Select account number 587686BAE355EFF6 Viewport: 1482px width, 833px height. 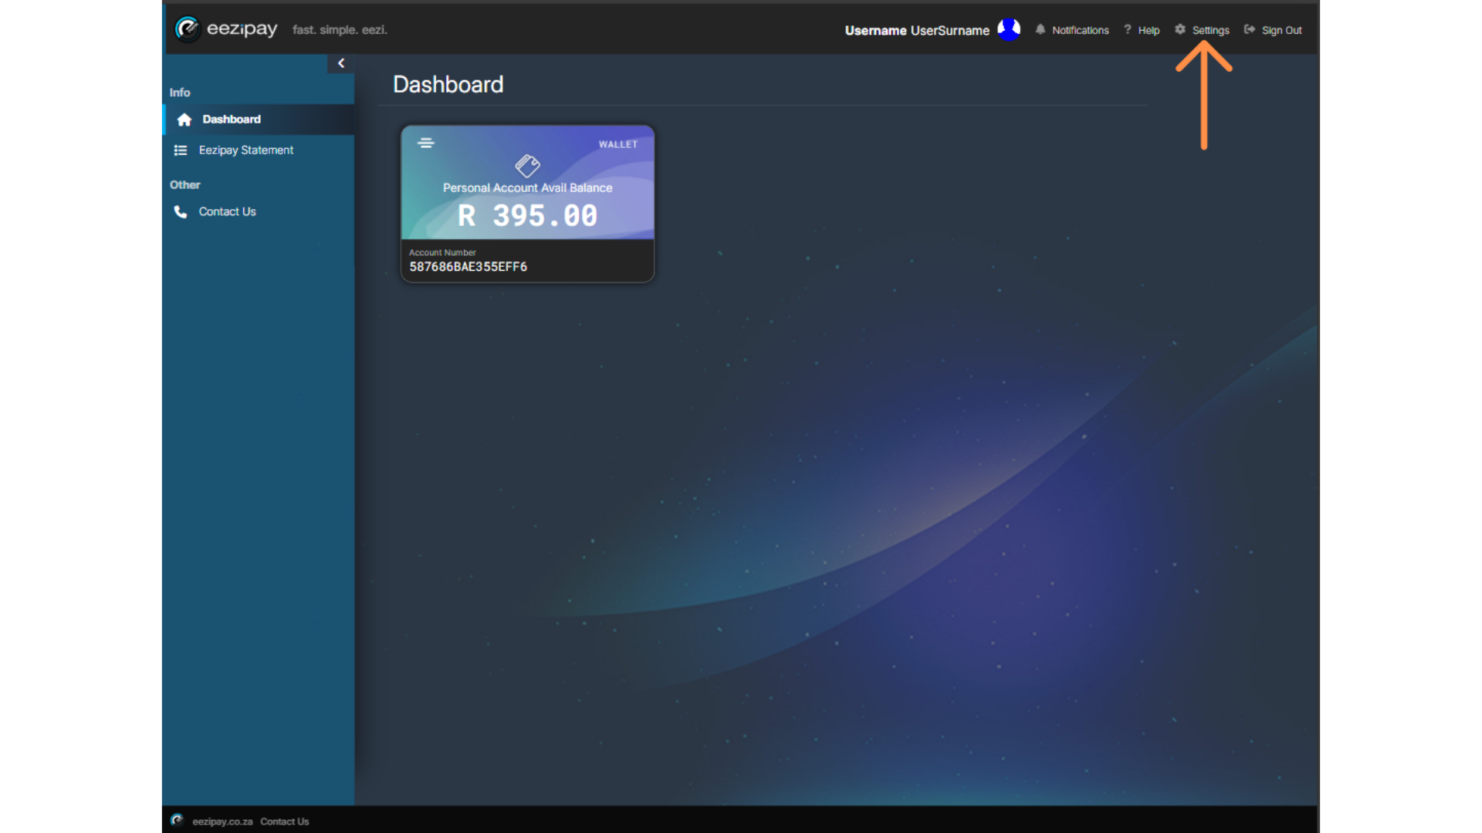[468, 267]
